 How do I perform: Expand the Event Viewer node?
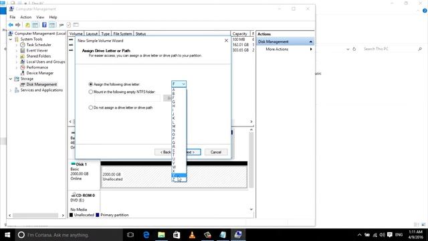(17, 51)
